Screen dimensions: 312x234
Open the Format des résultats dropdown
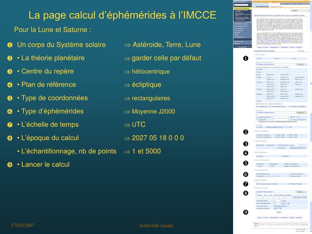coord(278,208)
